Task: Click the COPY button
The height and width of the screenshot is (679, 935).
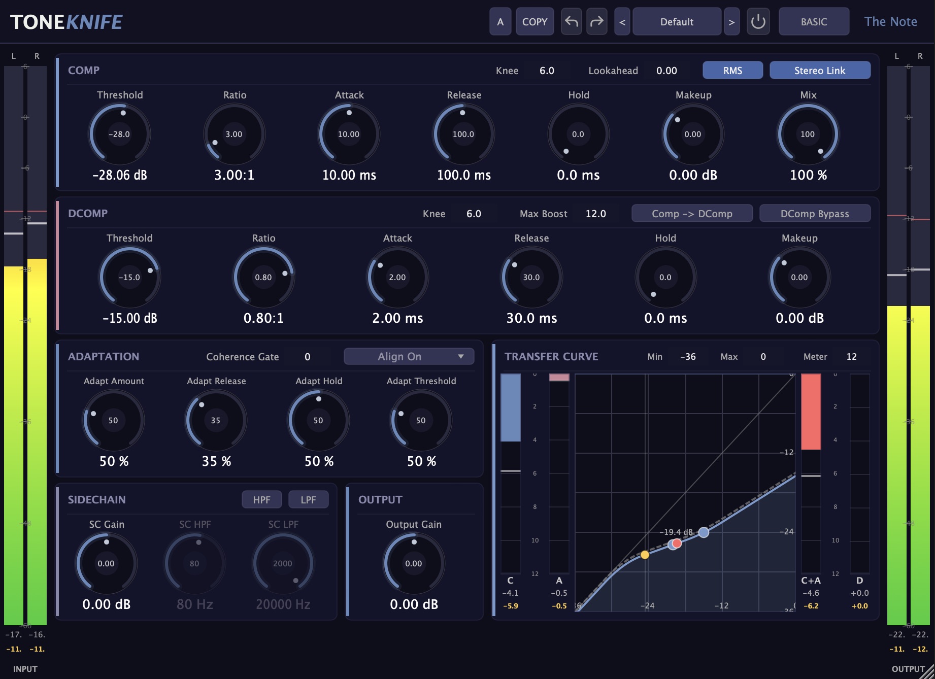Action: pyautogui.click(x=535, y=21)
